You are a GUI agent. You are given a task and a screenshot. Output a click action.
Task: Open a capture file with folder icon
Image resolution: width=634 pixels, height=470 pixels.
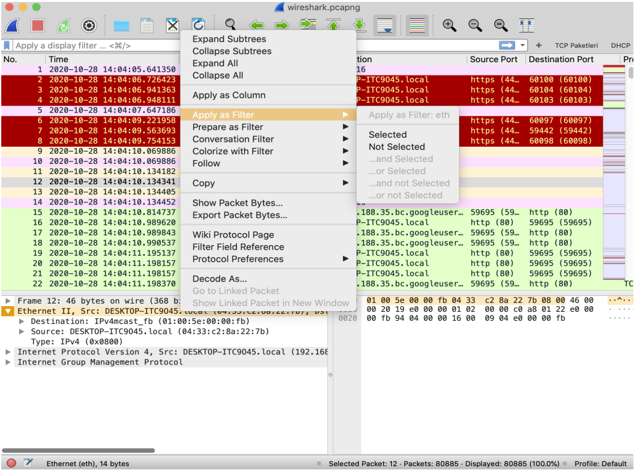[x=121, y=26]
